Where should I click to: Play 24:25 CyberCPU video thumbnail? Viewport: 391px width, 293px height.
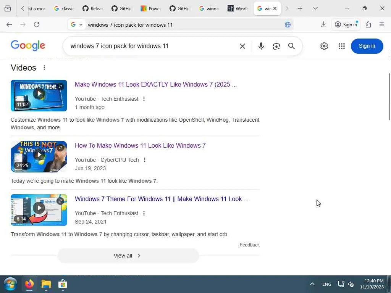coord(39,156)
